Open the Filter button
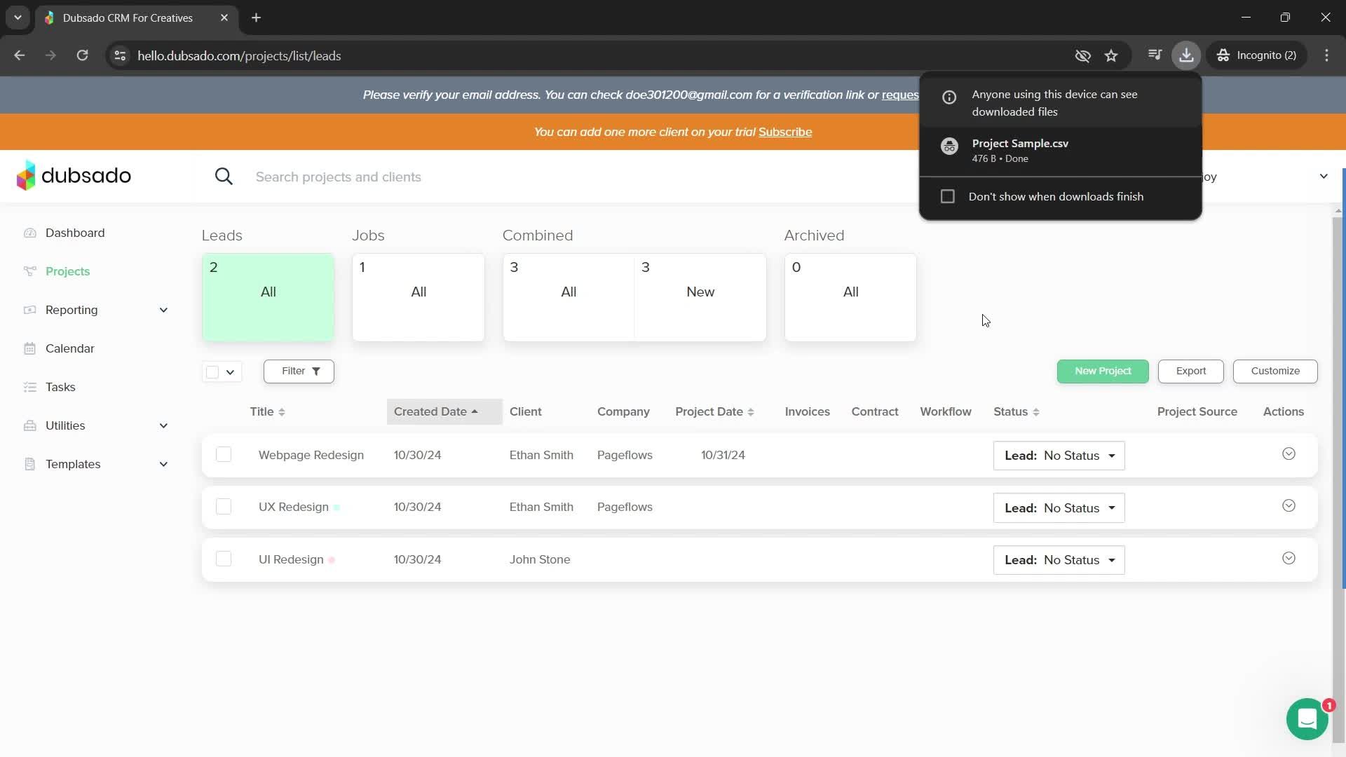The width and height of the screenshot is (1346, 757). pos(299,371)
